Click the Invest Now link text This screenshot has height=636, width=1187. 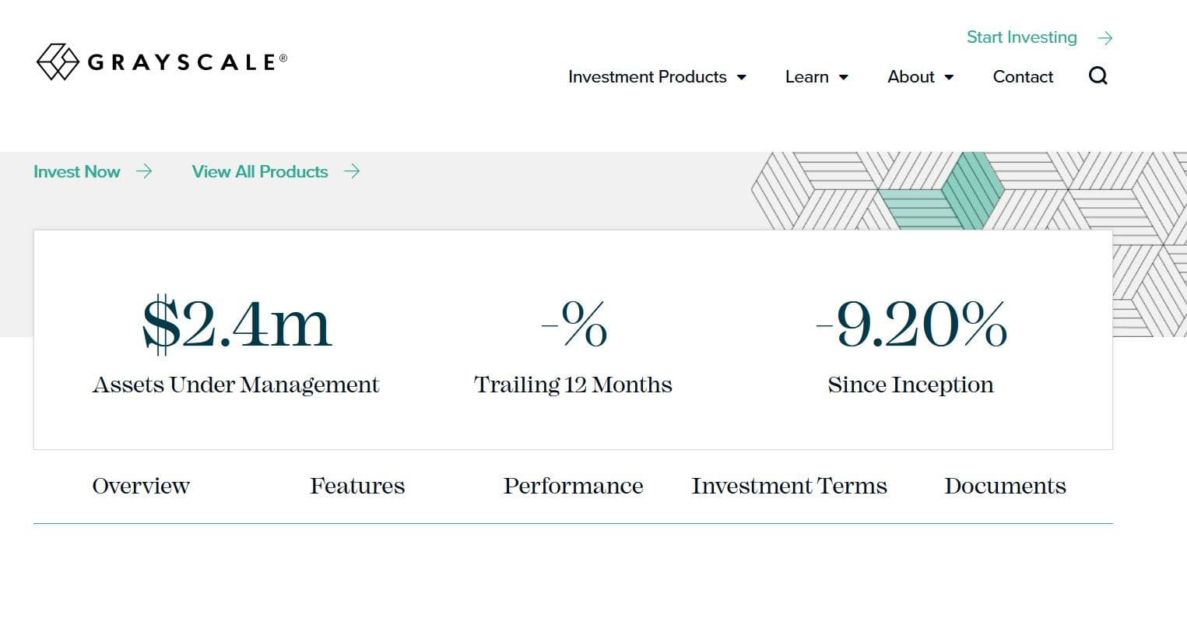(x=76, y=171)
